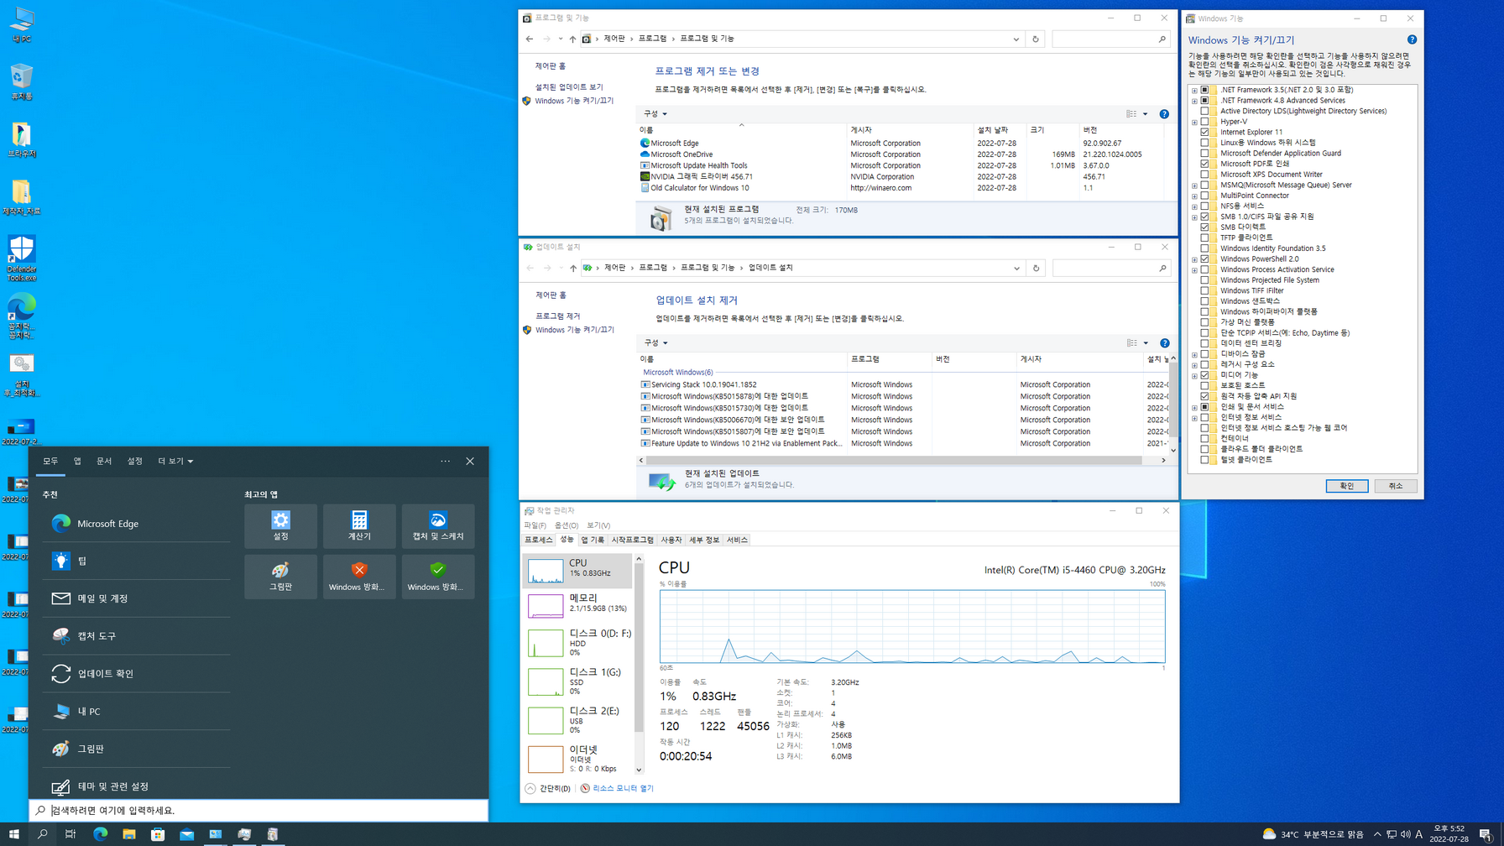Open 보기(V) menu in Task Manager
This screenshot has height=846, width=1504.
598,526
